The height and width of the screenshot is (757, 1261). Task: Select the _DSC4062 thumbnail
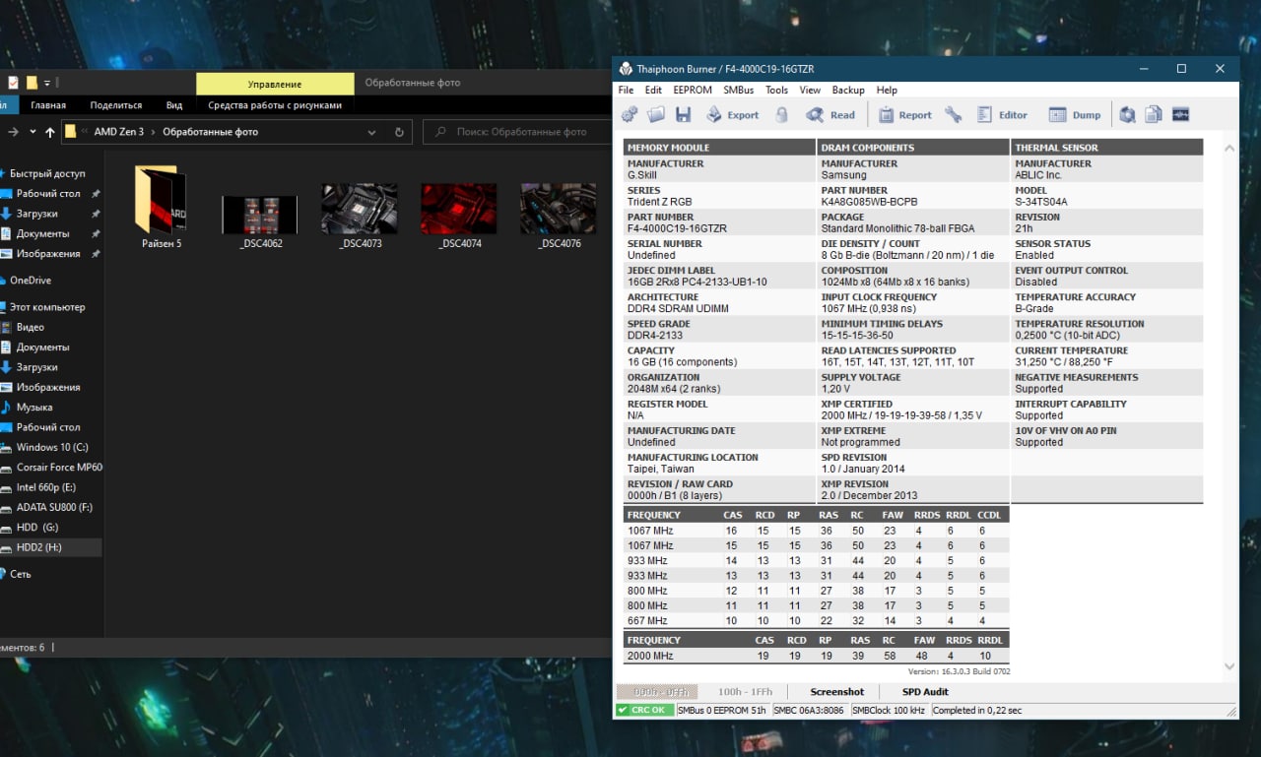(x=260, y=221)
